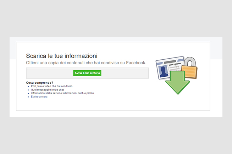Image resolution: width=232 pixels, height=154 pixels.
Task: Click the Post, foto e video bullet
Action: coord(51,86)
